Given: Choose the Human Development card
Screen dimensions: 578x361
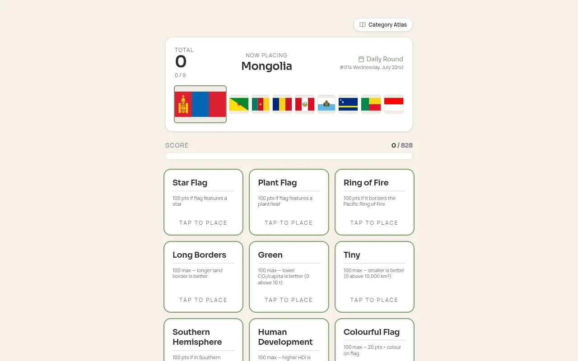Looking at the screenshot, I should tap(289, 340).
